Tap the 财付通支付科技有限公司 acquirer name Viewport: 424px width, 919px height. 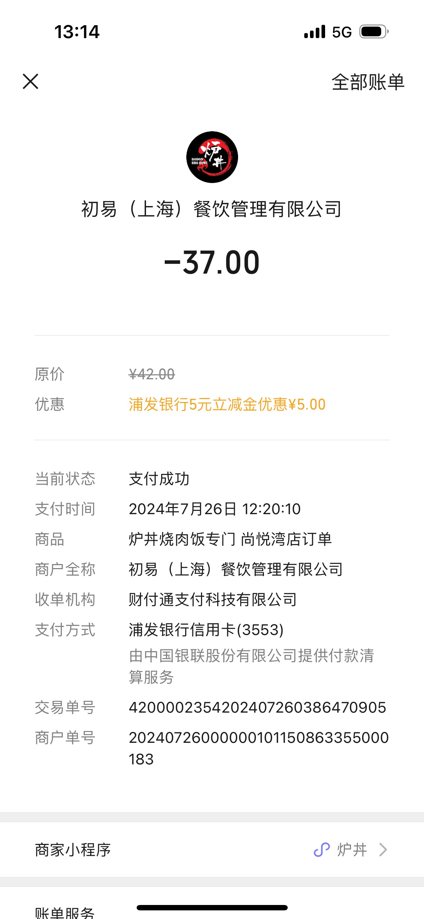pos(213,600)
